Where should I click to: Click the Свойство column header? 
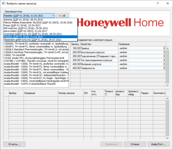point(99,44)
